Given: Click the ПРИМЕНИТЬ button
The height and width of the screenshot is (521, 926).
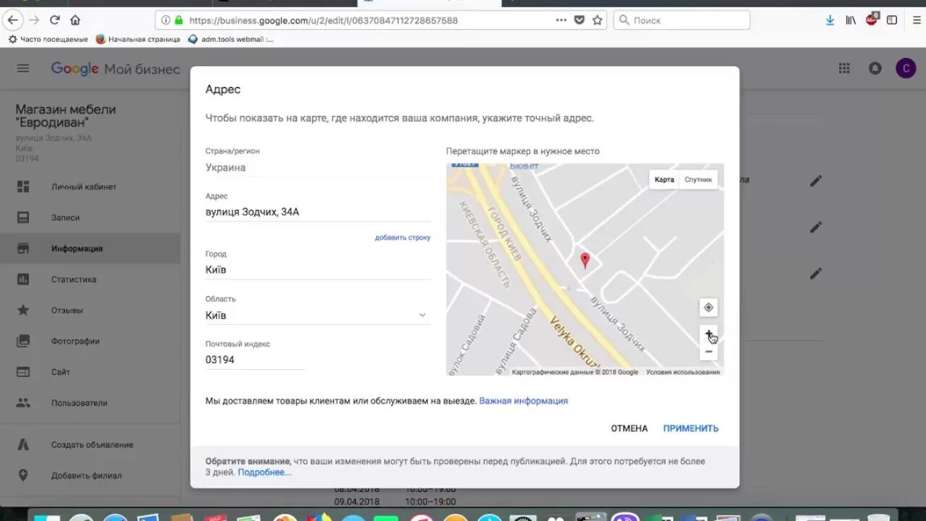Looking at the screenshot, I should pos(691,428).
